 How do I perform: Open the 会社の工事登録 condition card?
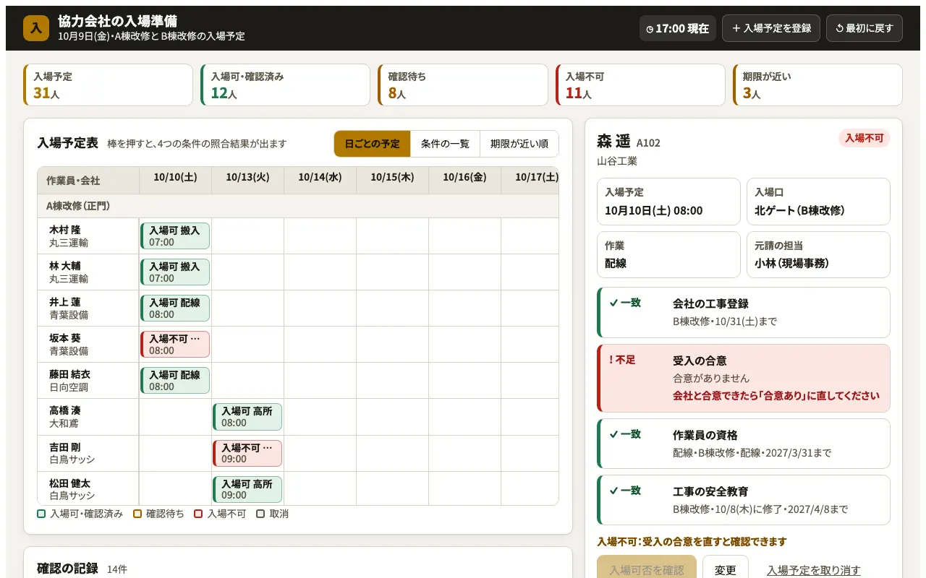tap(744, 312)
